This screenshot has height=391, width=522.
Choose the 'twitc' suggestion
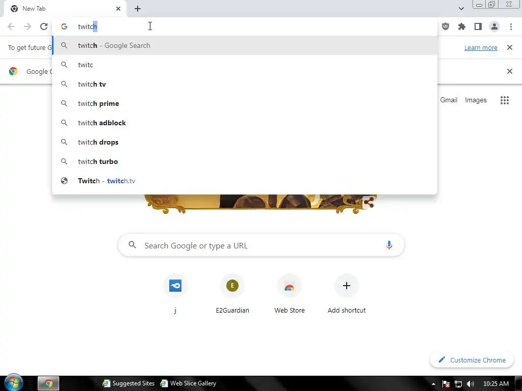[245, 65]
